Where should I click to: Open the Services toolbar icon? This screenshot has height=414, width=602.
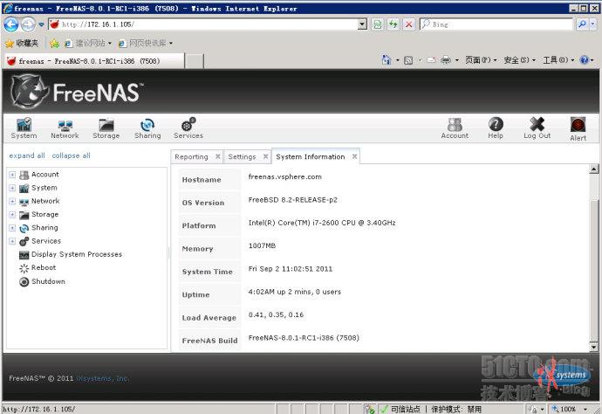(188, 128)
